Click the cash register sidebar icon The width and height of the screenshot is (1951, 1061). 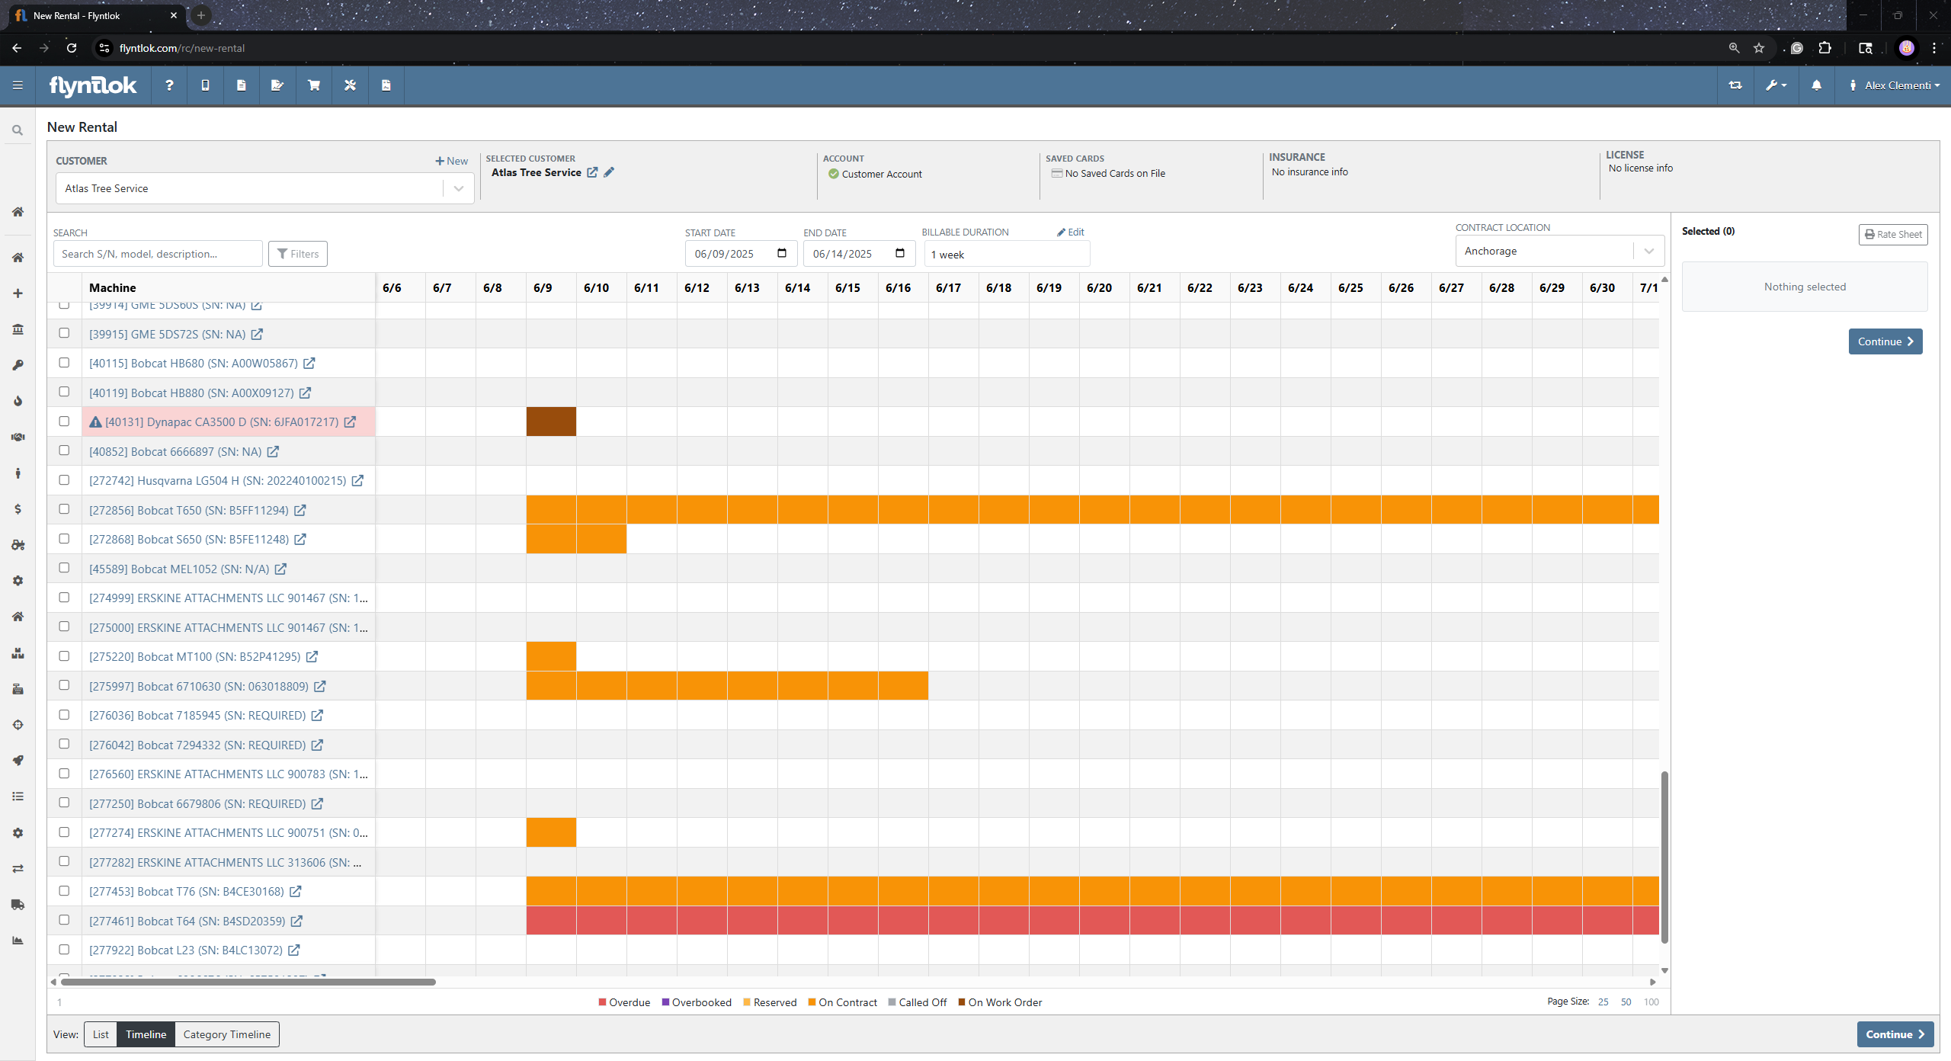18,689
